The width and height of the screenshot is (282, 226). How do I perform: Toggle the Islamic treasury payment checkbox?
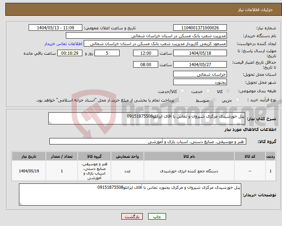179,99
